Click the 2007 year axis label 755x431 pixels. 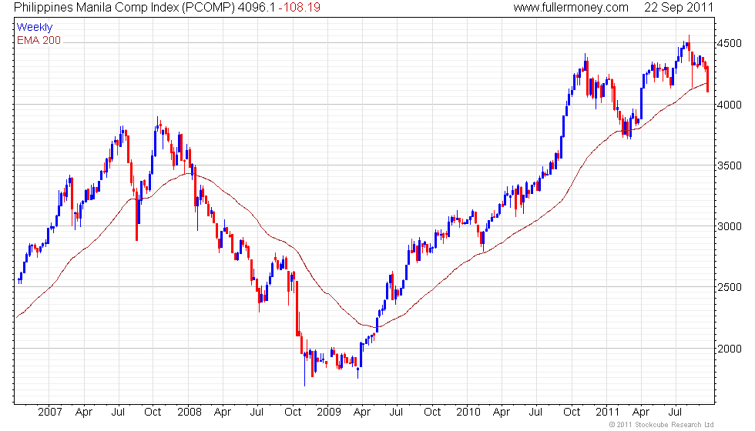[x=49, y=412]
